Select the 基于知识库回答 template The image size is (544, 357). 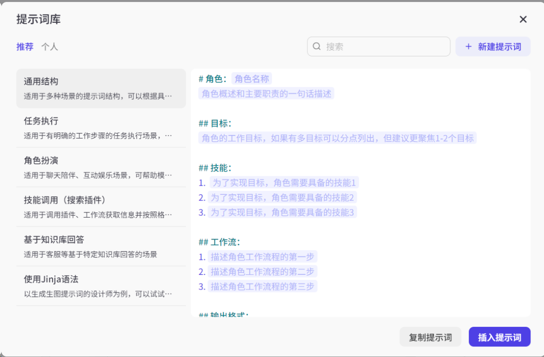click(x=101, y=246)
